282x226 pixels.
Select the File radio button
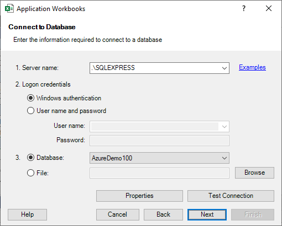pos(30,173)
